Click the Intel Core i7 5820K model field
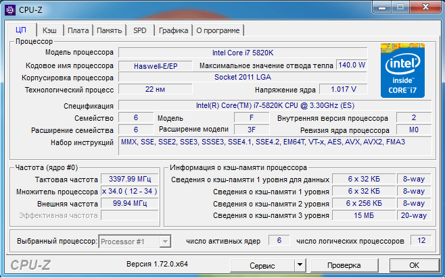445x278 pixels. click(243, 53)
